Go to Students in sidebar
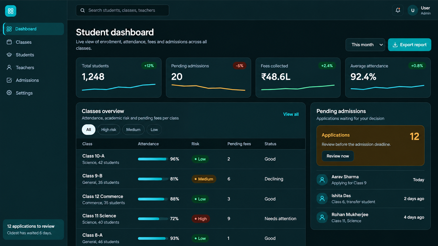This screenshot has width=438, height=246. 33,55
